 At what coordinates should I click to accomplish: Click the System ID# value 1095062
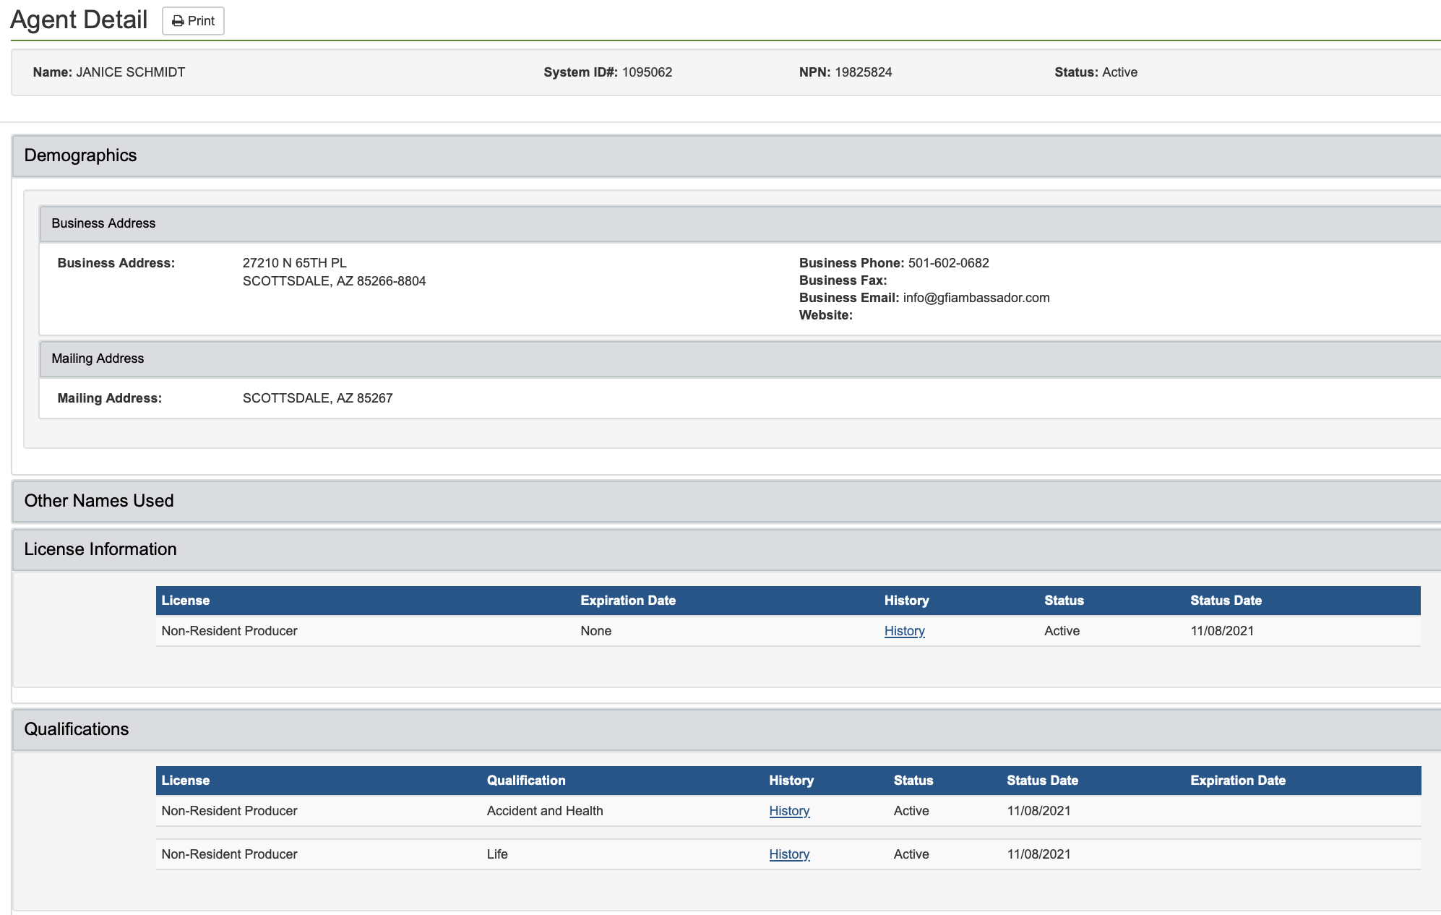tap(647, 72)
